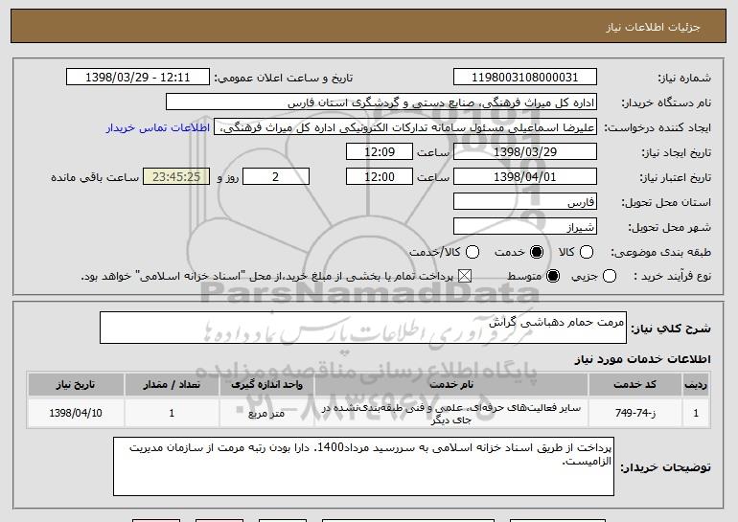Choose the متوسط purchase type radio

[553, 276]
